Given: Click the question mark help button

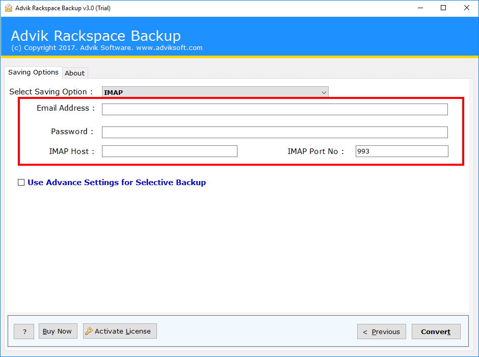Looking at the screenshot, I should [24, 331].
